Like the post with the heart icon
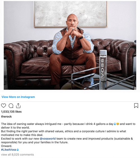 (4, 106)
